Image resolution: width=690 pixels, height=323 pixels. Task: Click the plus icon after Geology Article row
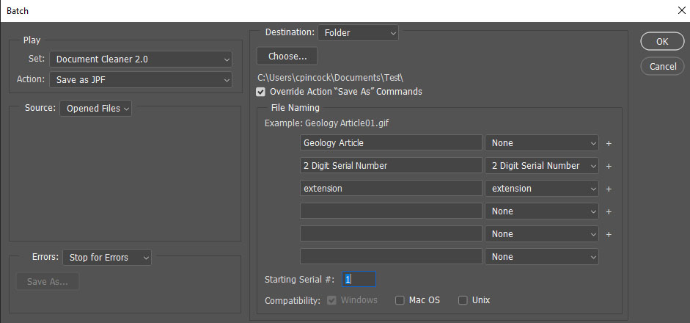tap(609, 143)
